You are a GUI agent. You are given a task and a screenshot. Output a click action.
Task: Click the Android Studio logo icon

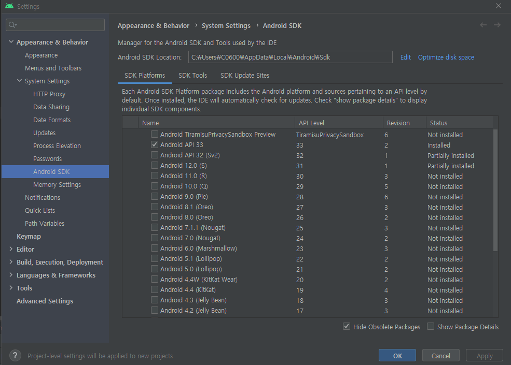9,6
